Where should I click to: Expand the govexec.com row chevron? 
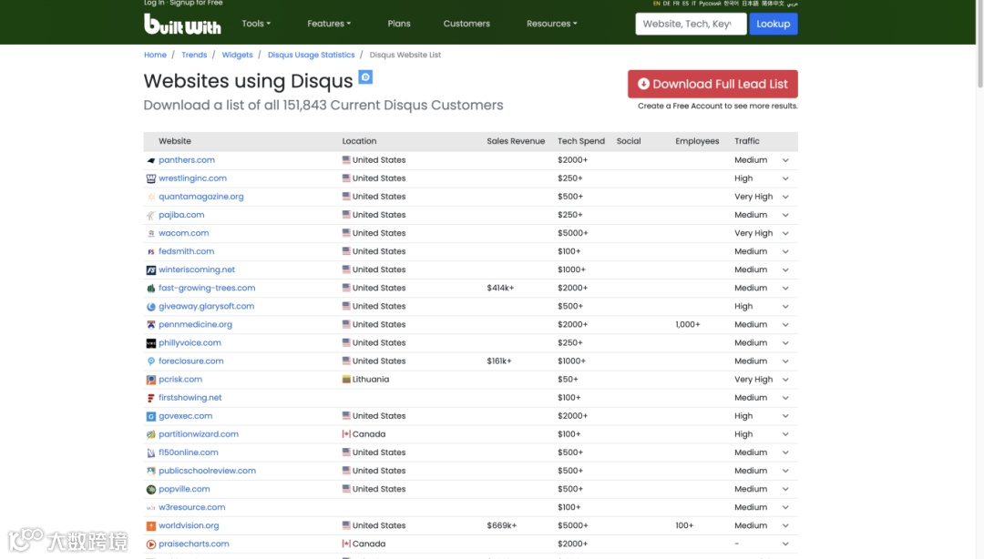(785, 416)
